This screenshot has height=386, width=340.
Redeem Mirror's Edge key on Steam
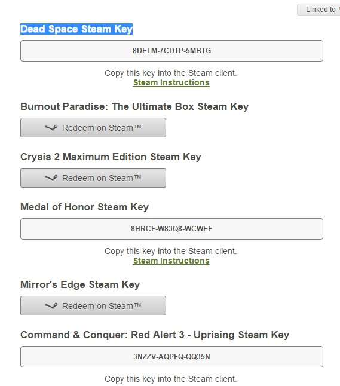coord(93,305)
